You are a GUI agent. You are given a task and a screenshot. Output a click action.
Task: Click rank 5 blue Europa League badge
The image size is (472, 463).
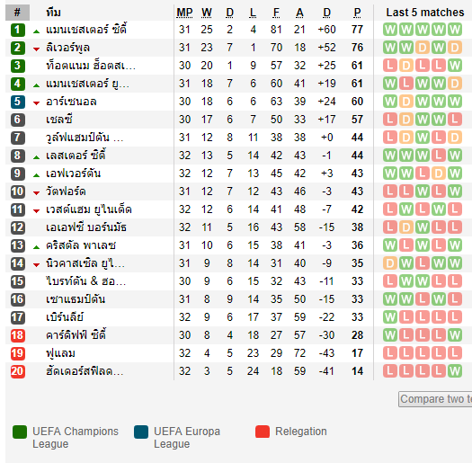pyautogui.click(x=17, y=102)
